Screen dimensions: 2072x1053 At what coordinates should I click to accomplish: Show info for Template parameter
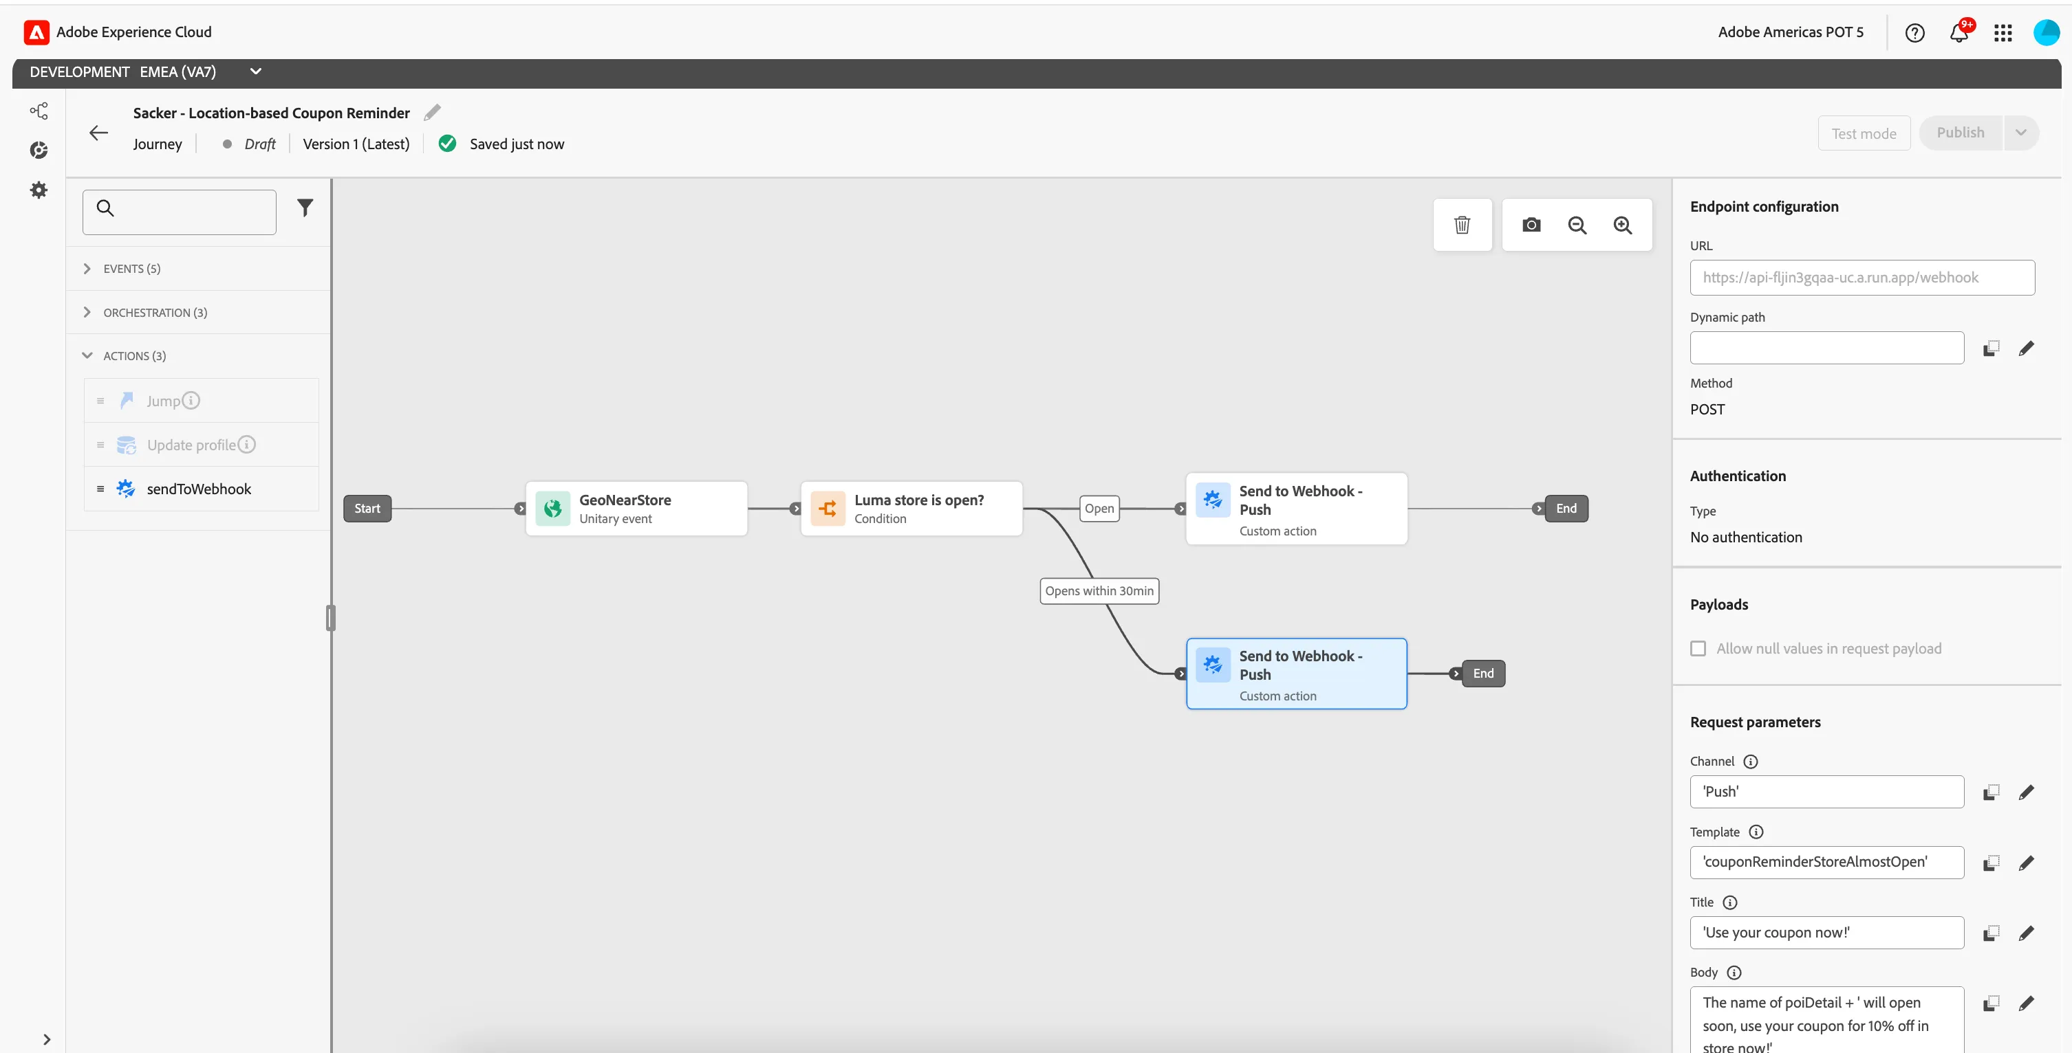(x=1756, y=832)
